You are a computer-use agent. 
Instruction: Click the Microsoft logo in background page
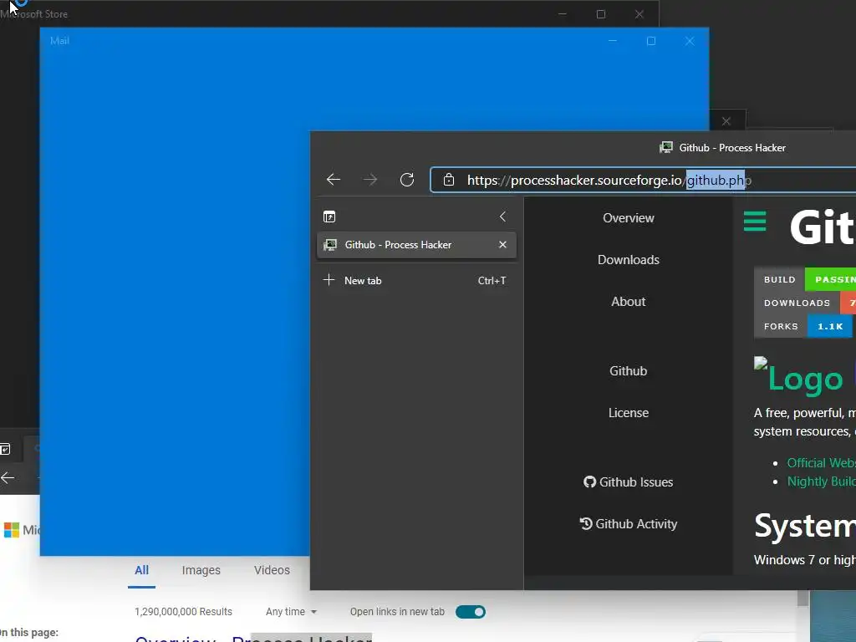pyautogui.click(x=12, y=529)
